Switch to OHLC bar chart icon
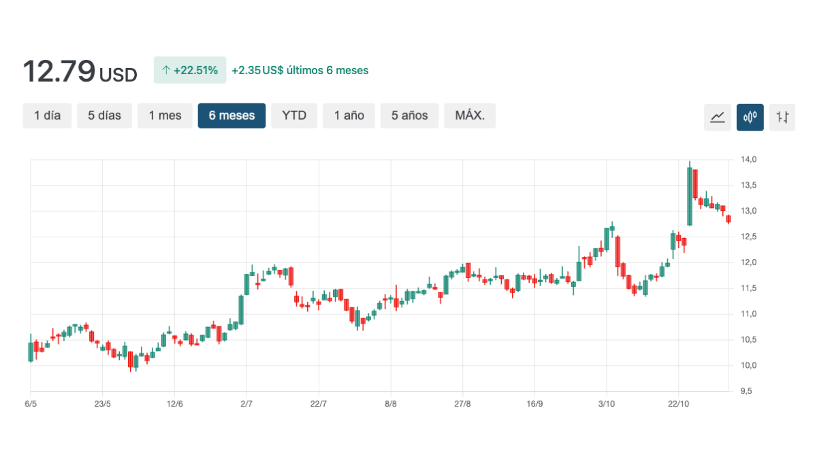 coord(782,117)
